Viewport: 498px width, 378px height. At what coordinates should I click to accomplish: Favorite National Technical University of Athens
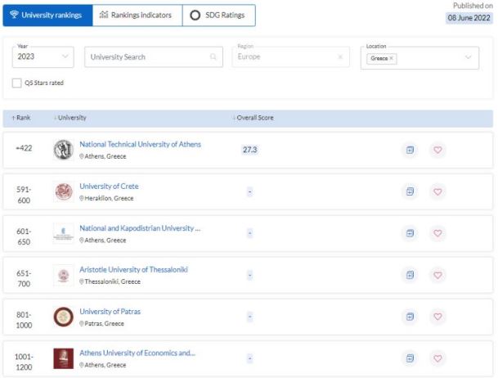click(x=437, y=150)
